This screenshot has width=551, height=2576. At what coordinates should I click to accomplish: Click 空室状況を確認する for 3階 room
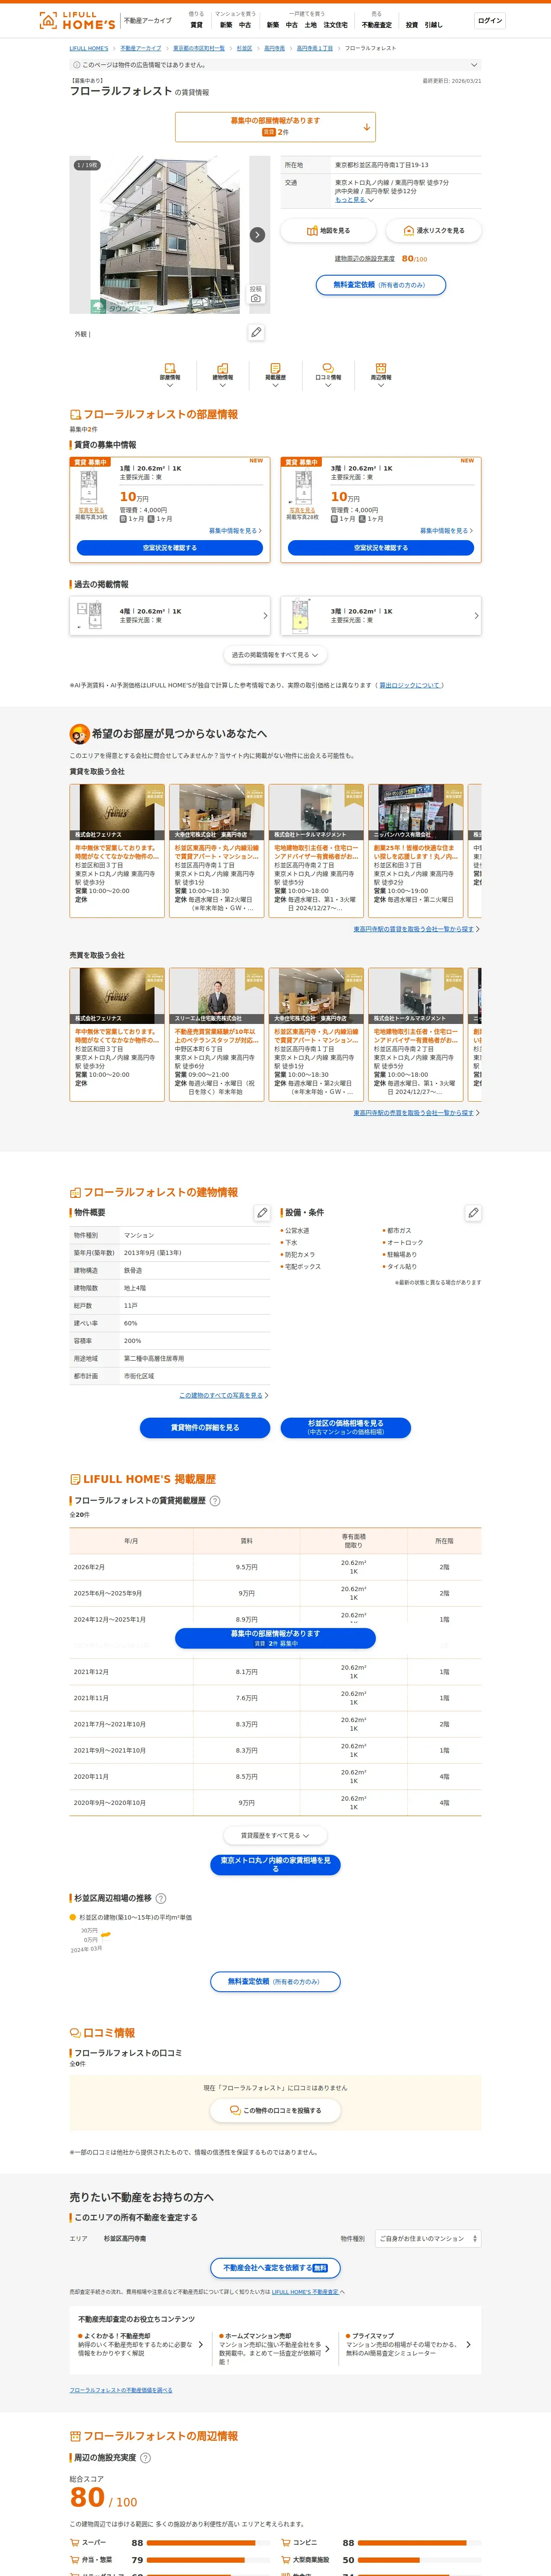[381, 548]
